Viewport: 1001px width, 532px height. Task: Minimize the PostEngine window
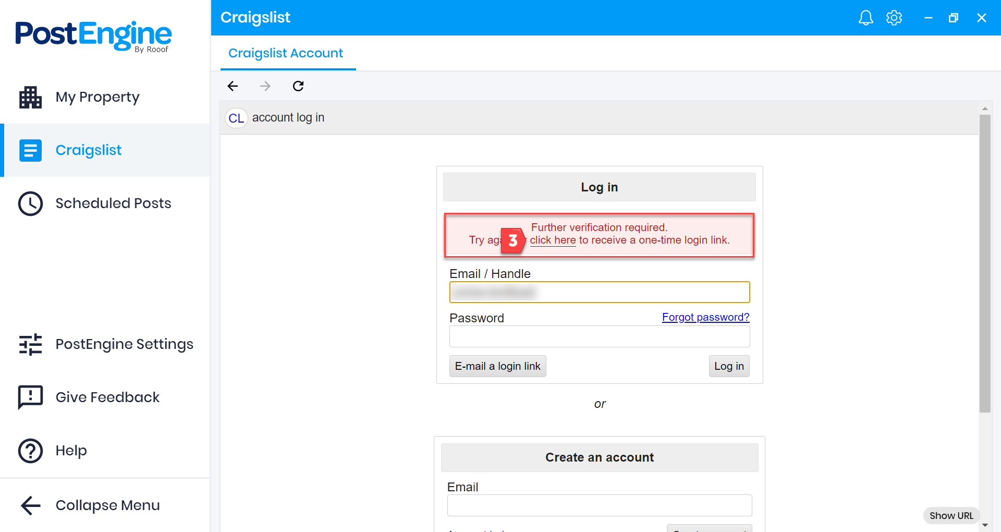[x=928, y=18]
